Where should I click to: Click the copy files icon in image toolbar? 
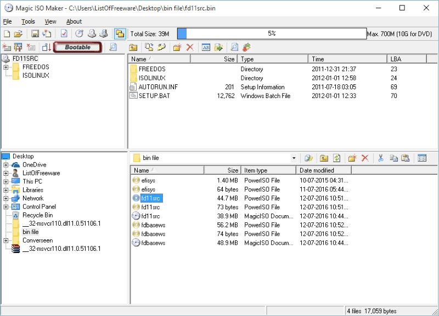149,48
